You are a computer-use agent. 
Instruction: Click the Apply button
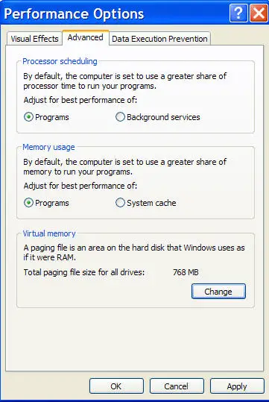(x=237, y=386)
